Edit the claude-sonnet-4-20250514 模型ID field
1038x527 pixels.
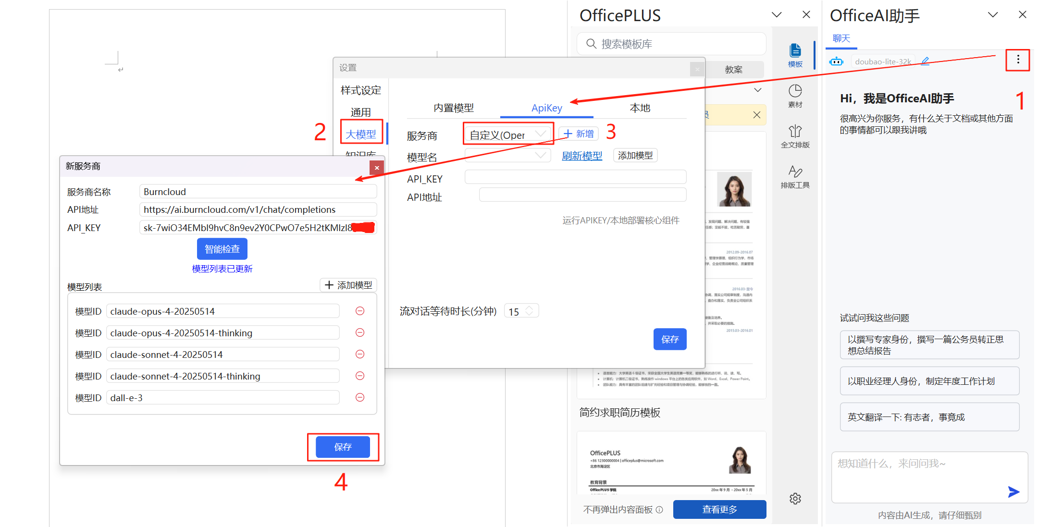pos(222,354)
